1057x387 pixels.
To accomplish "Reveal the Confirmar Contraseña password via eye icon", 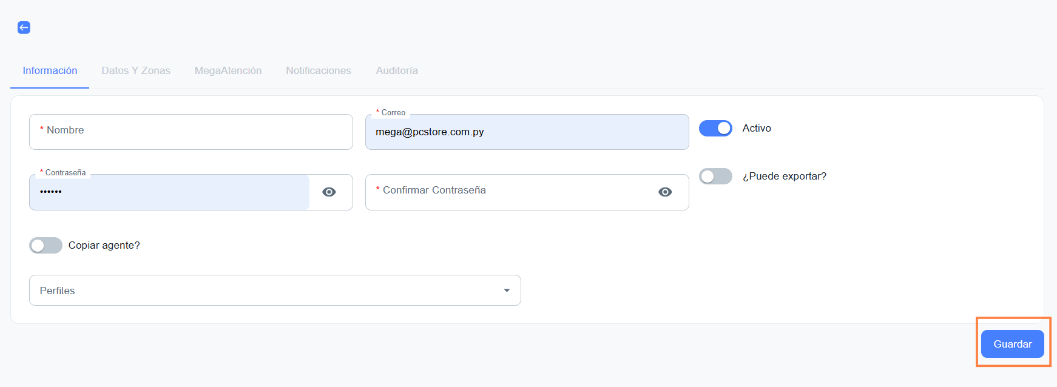I will tap(665, 192).
